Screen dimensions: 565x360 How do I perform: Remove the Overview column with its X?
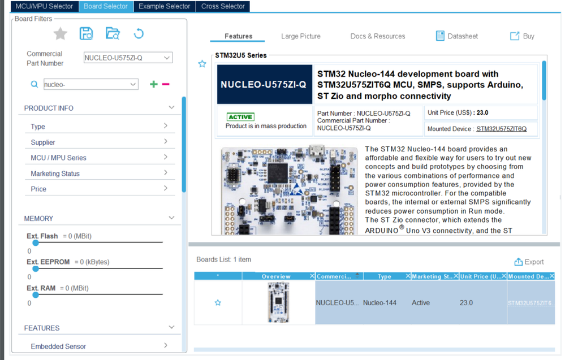(x=312, y=276)
